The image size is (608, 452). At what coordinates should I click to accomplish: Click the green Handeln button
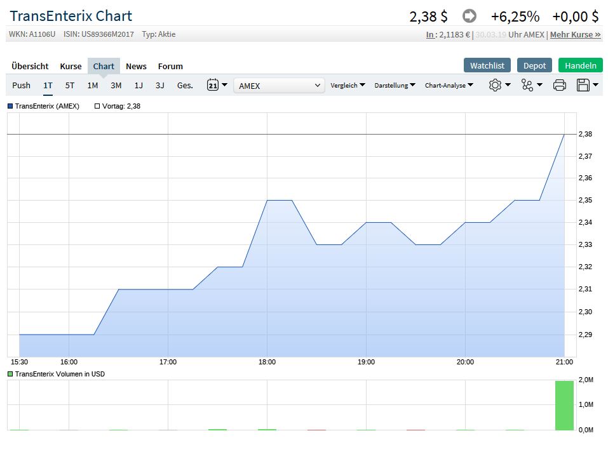pyautogui.click(x=580, y=65)
